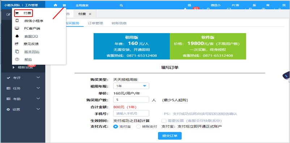The width and height of the screenshot is (290, 143).
Task: Close the 付费 tab with its X
Action: pyautogui.click(x=90, y=14)
